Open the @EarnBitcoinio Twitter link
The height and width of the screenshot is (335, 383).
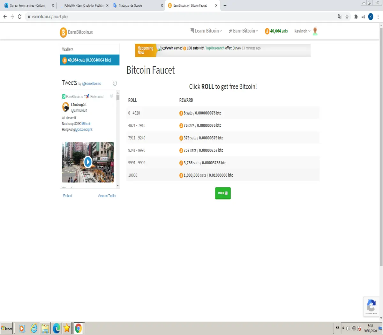92,84
